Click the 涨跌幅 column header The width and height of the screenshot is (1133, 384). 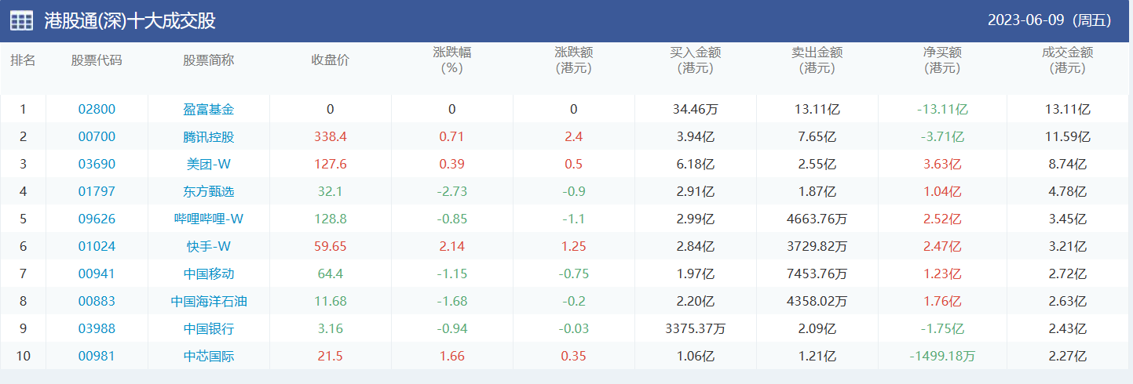(451, 60)
